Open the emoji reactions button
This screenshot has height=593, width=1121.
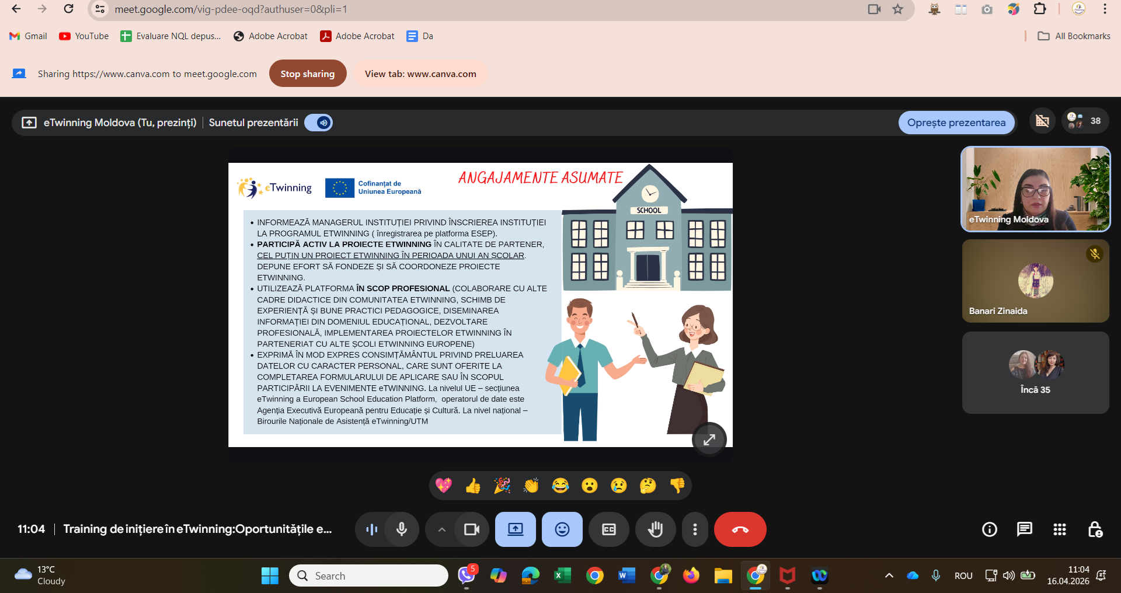(x=562, y=529)
